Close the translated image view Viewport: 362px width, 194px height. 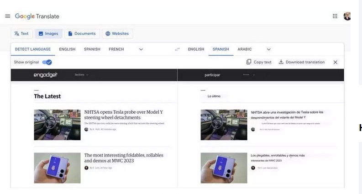[335, 63]
